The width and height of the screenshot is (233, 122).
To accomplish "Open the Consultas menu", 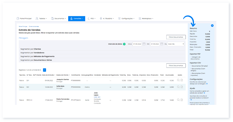I will (77, 19).
